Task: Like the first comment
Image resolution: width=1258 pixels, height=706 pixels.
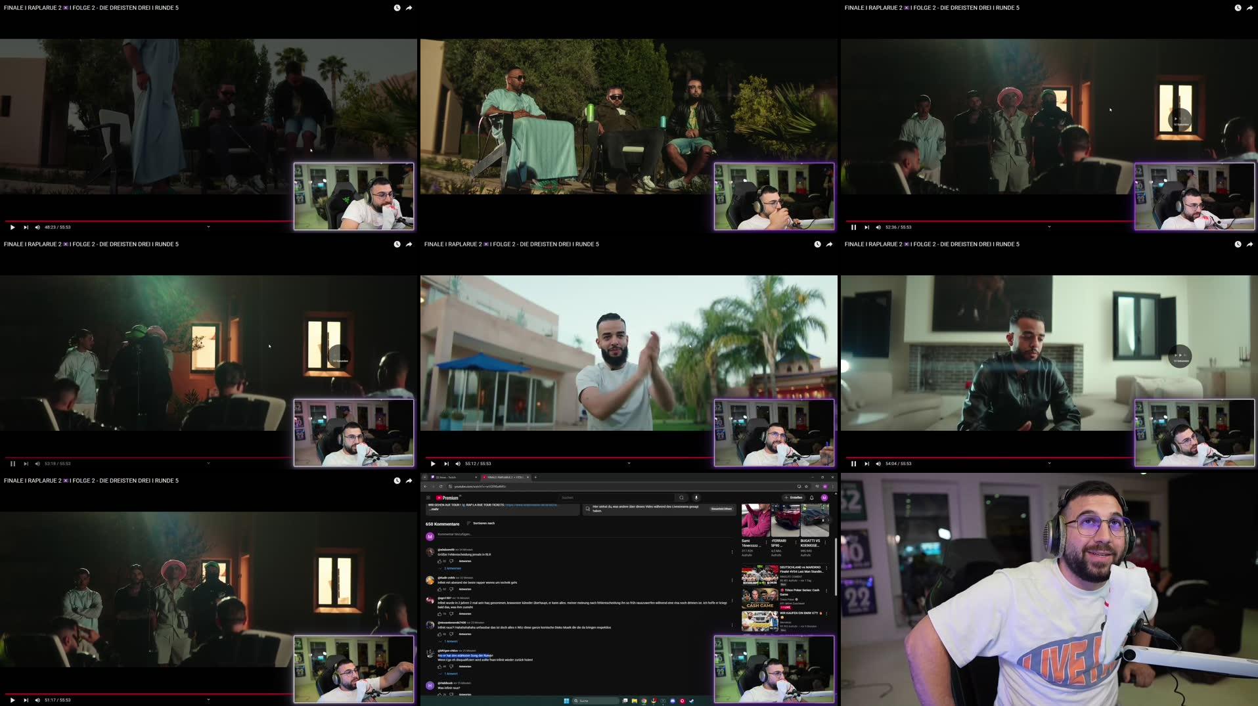Action: [439, 562]
